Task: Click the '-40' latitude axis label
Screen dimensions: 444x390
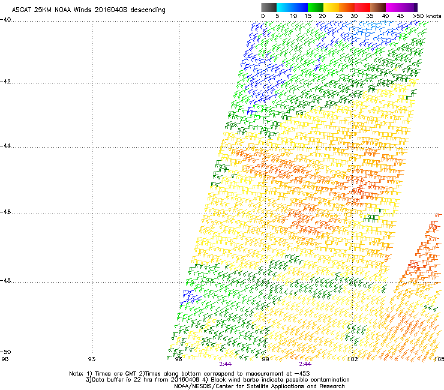Action: click(x=5, y=20)
